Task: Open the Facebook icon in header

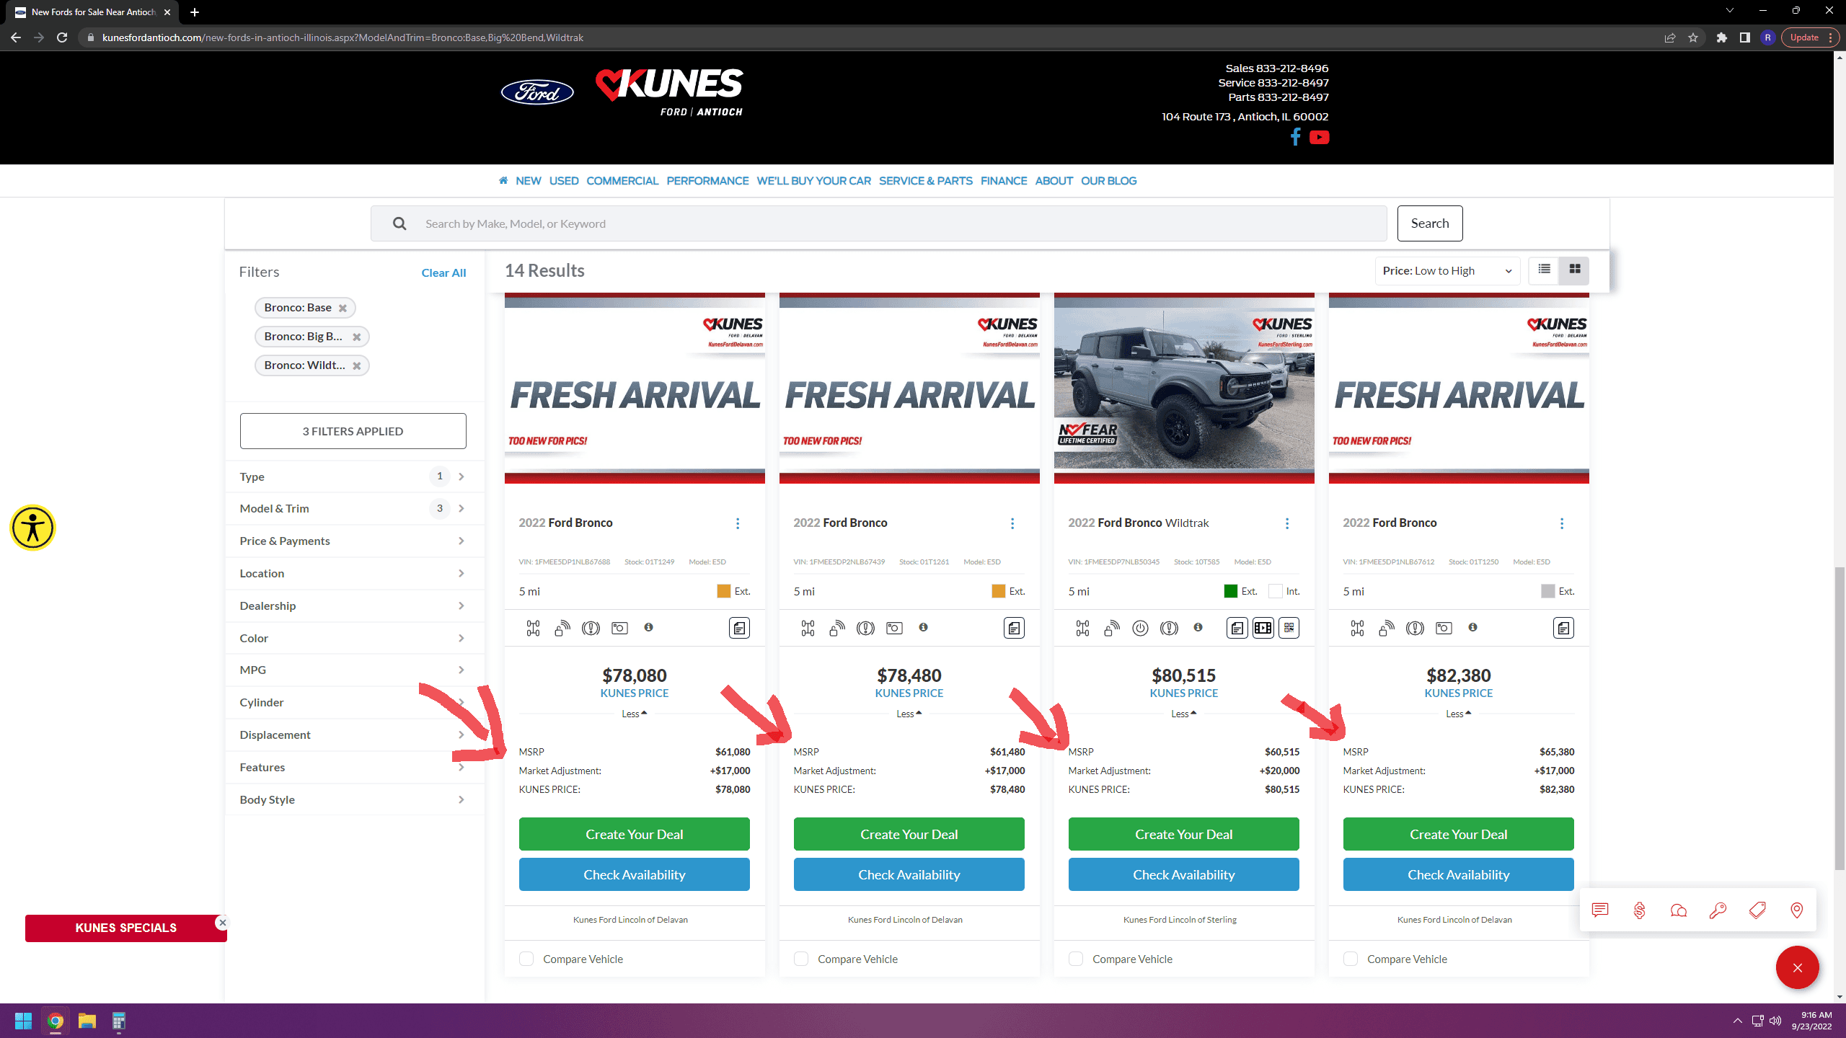Action: 1295,137
